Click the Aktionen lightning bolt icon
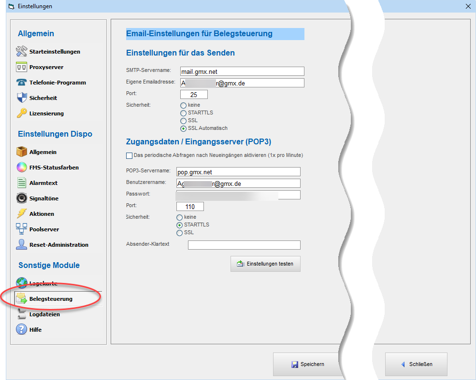Viewport: 476px width, 380px height. (21, 214)
